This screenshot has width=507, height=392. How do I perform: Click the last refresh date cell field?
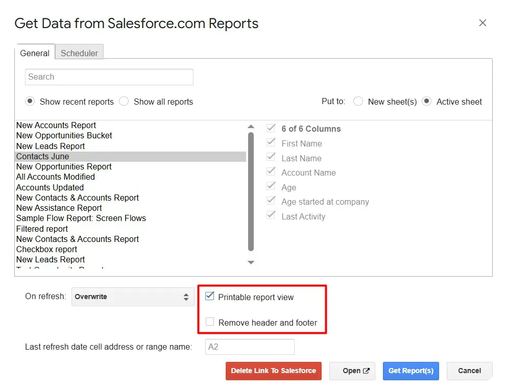coord(250,347)
